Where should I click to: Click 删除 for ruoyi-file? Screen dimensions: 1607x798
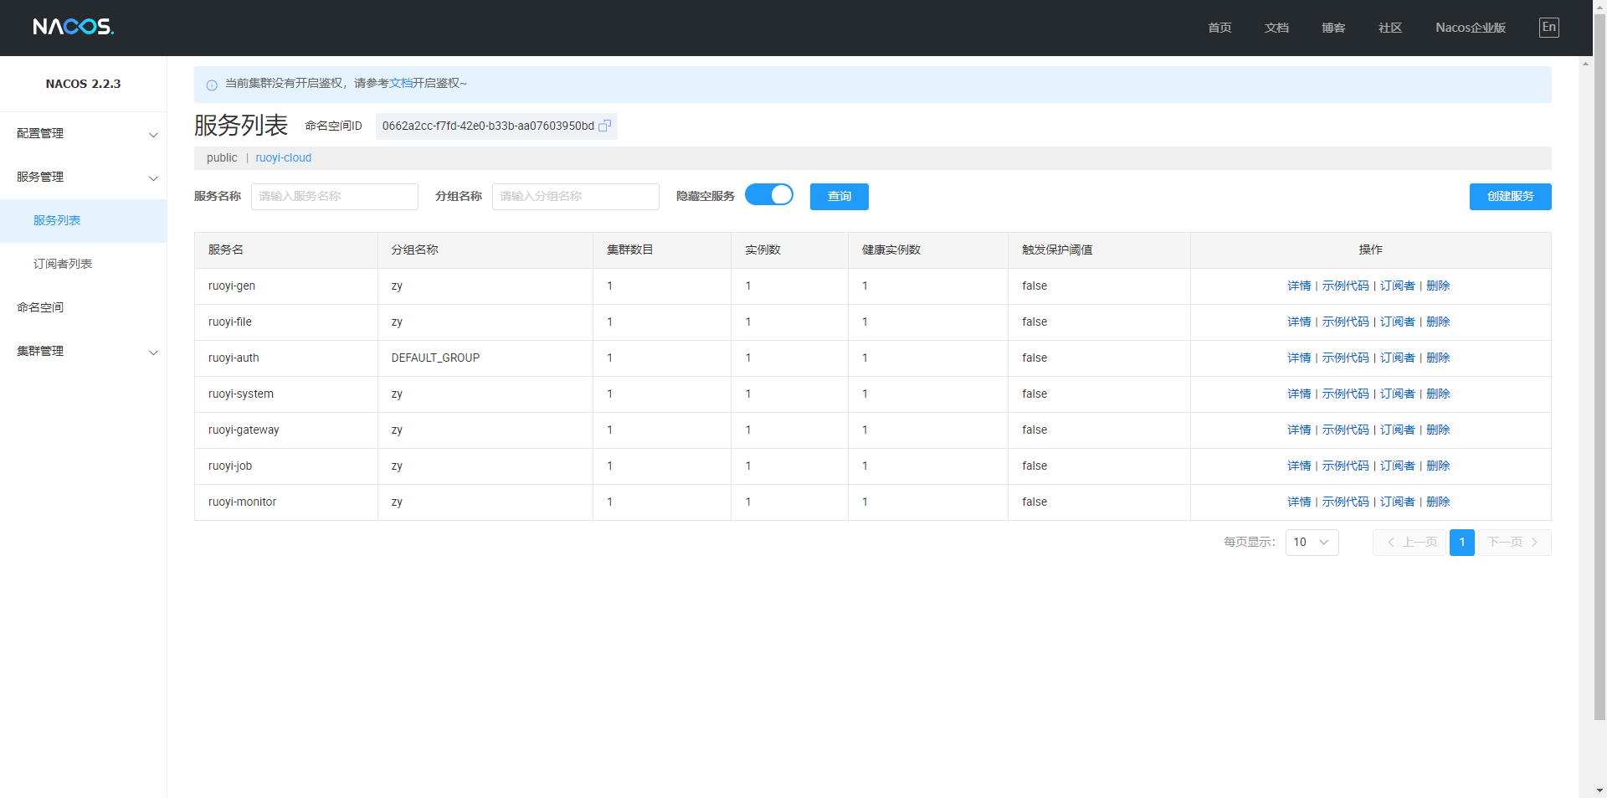pos(1438,322)
